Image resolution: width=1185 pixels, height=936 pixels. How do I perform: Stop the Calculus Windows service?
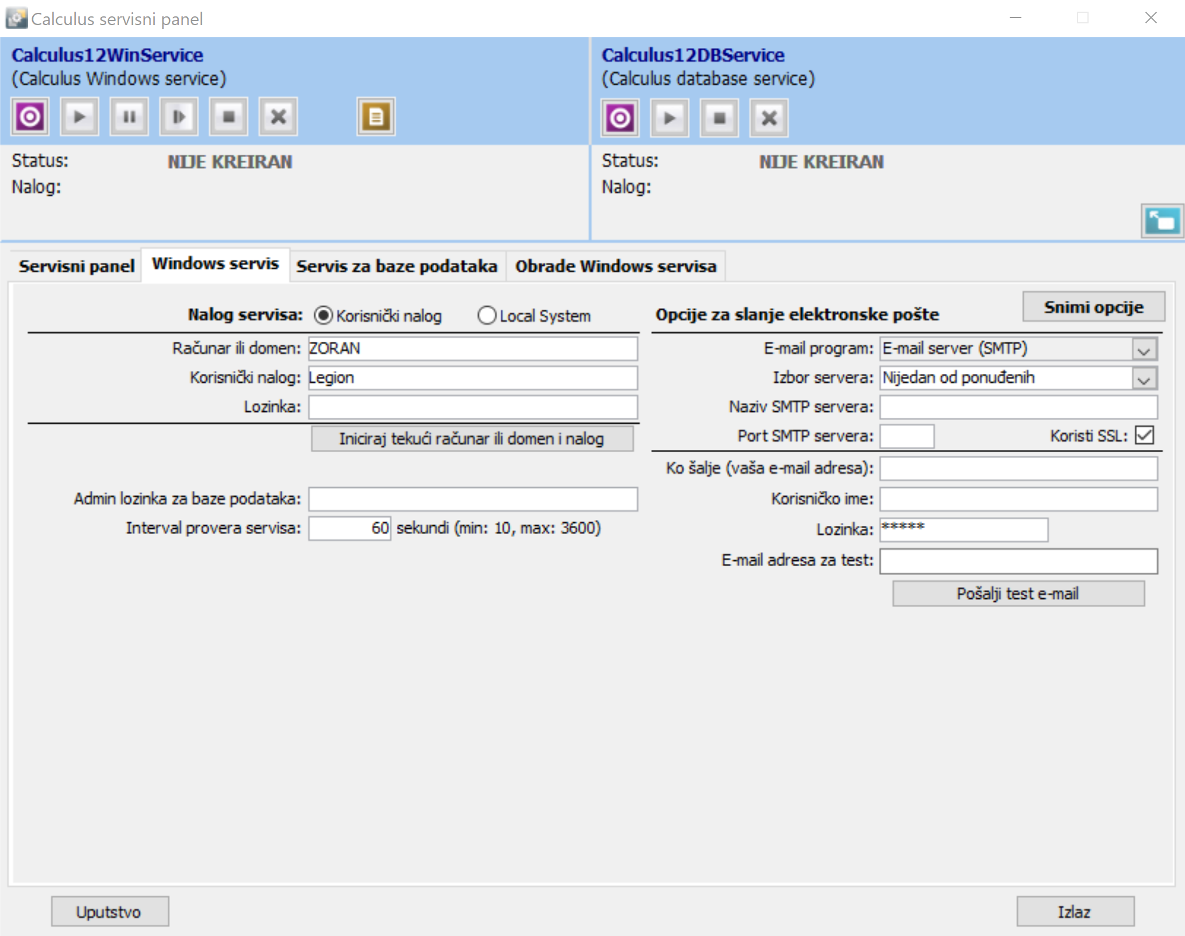(x=228, y=117)
